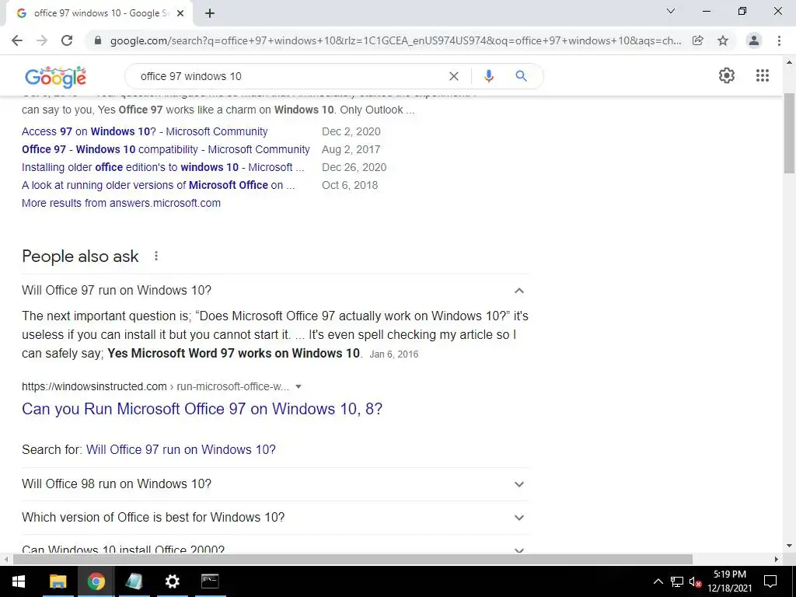Screen dimensions: 796x597
Task: Open Access 97 on Windows 10 link
Action: click(x=145, y=131)
